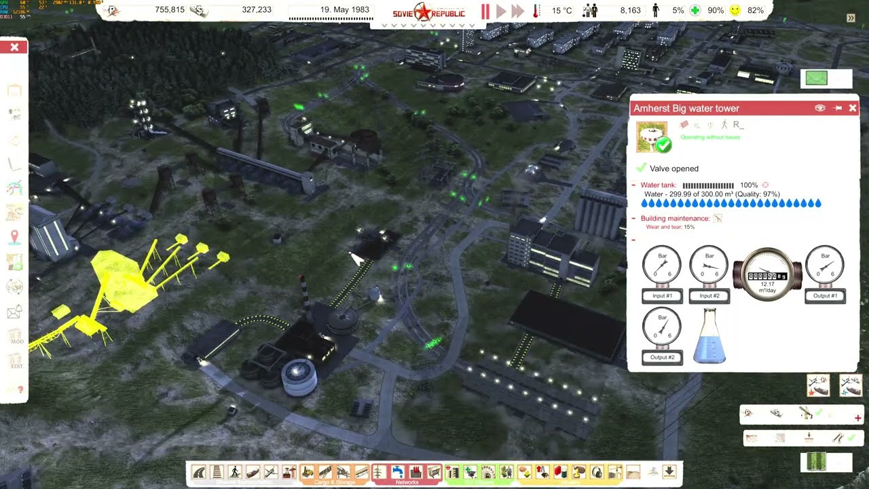The image size is (869, 489).
Task: Open the railway track construction tool
Action: tap(217, 471)
